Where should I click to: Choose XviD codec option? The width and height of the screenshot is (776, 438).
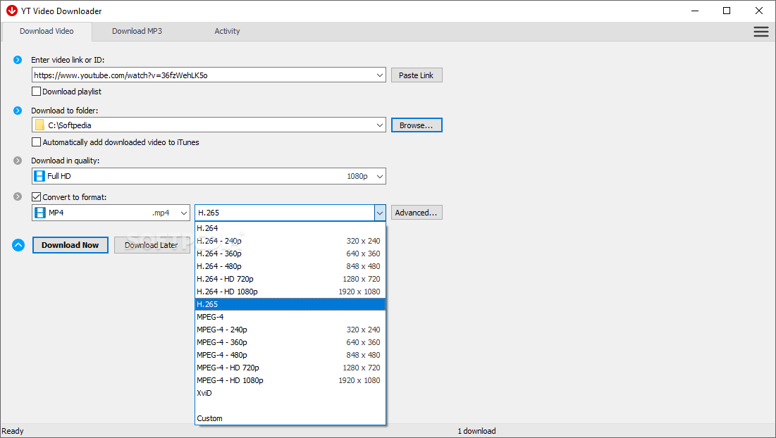pos(290,393)
